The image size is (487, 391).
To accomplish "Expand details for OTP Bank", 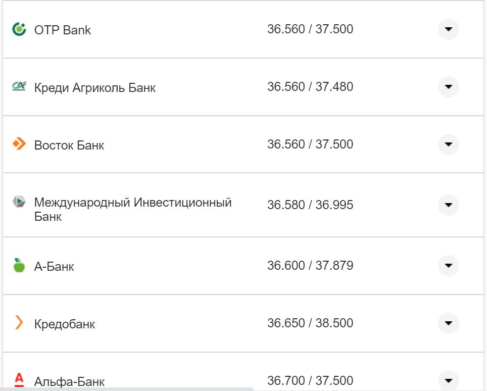I will click(448, 29).
